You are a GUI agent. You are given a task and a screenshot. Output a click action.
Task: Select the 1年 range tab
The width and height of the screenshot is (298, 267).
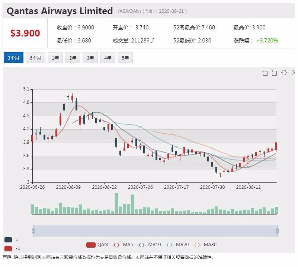(x=55, y=58)
